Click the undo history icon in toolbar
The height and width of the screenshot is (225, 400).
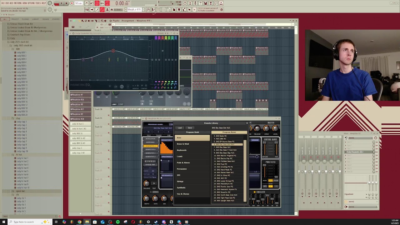185,3
